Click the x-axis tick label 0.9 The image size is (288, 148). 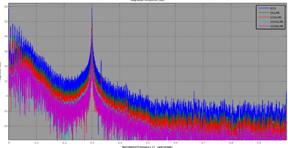coord(259,142)
